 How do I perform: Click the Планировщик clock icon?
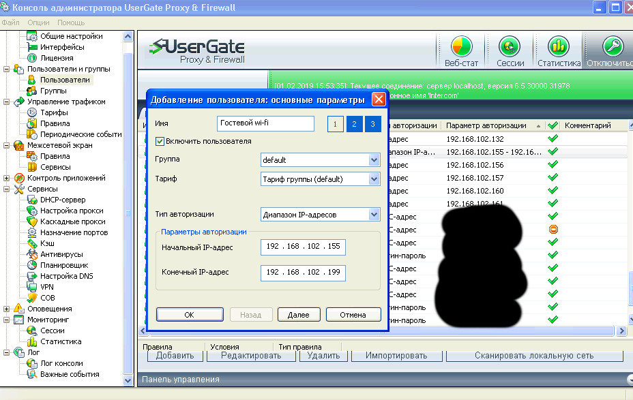[x=32, y=265]
